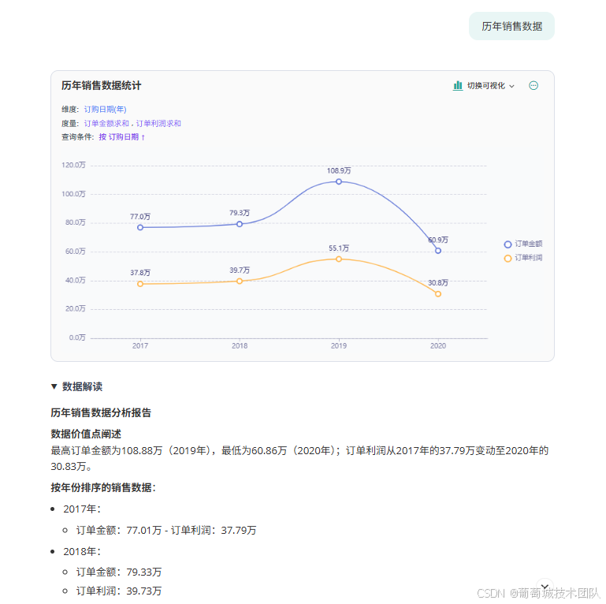Click the 历年销售数据分析报告 heading
The width and height of the screenshot is (606, 604).
[x=101, y=412]
